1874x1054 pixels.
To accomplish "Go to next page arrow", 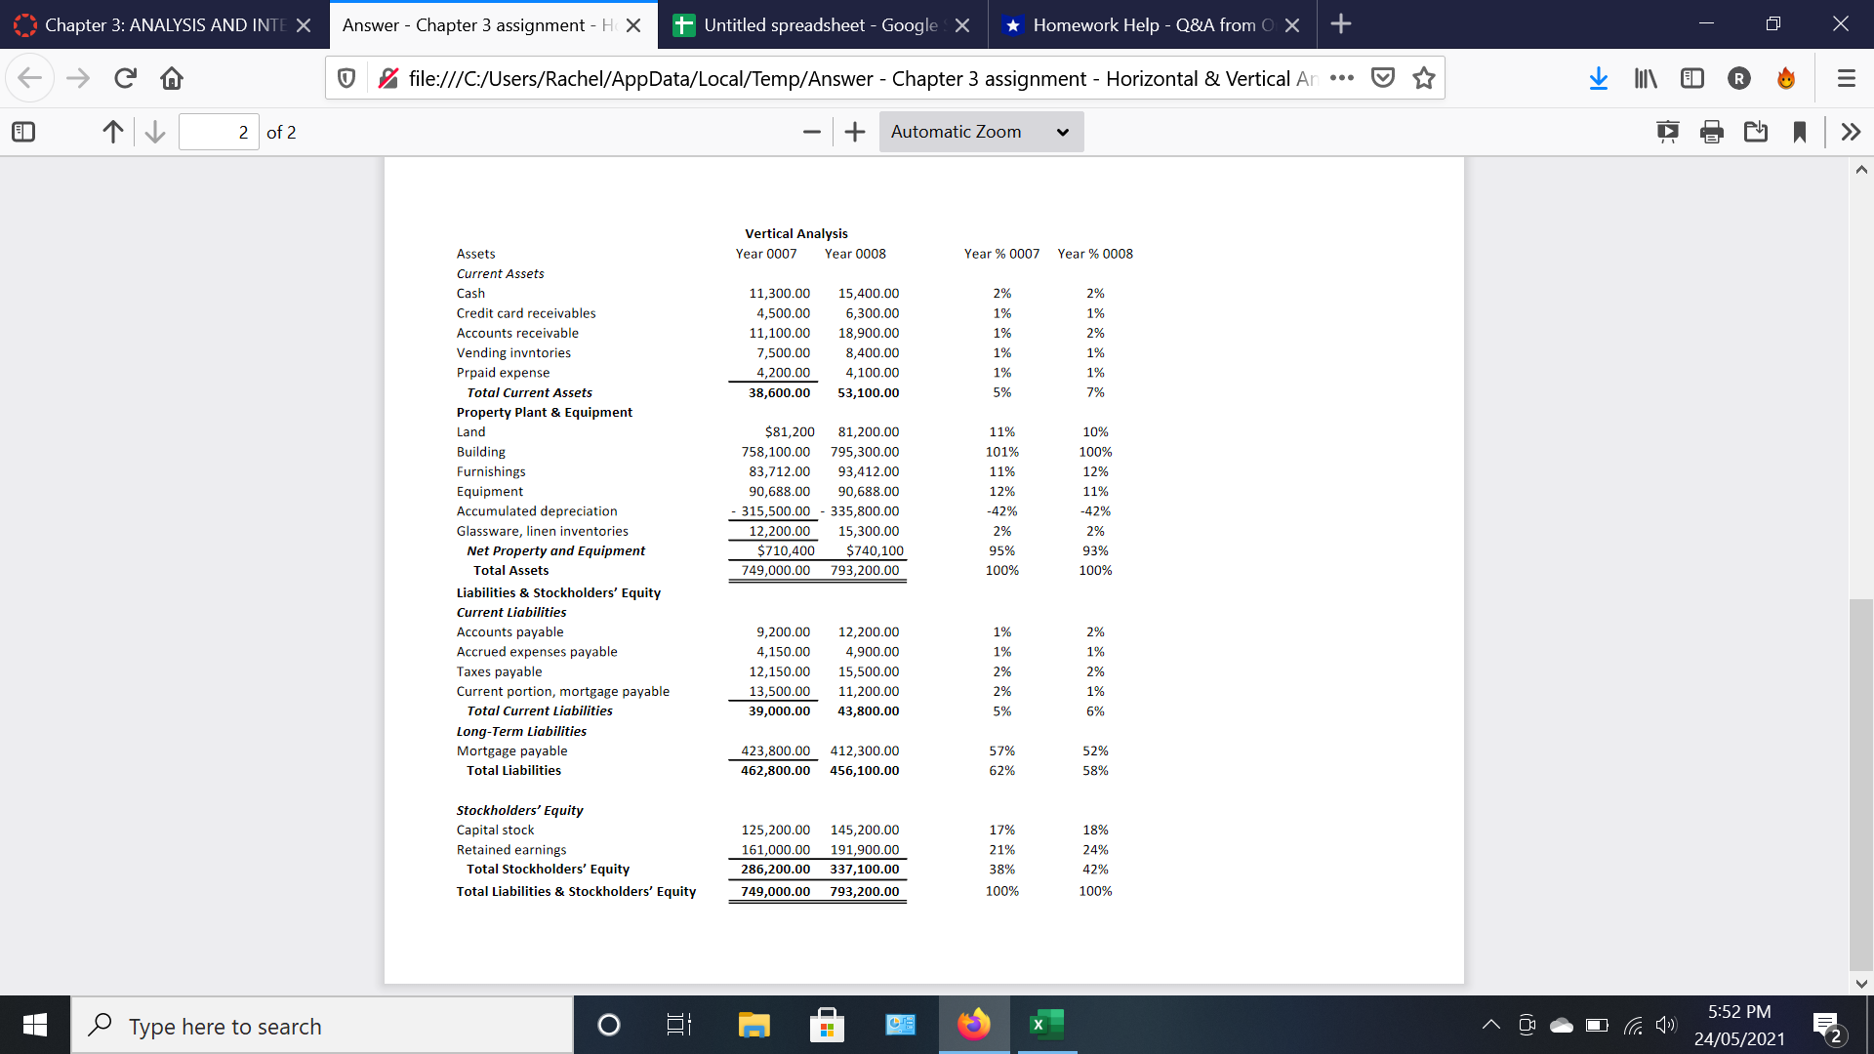I will point(155,132).
